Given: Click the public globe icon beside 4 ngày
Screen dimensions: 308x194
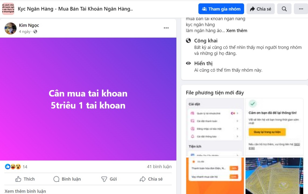Looking at the screenshot, I should [x=35, y=32].
